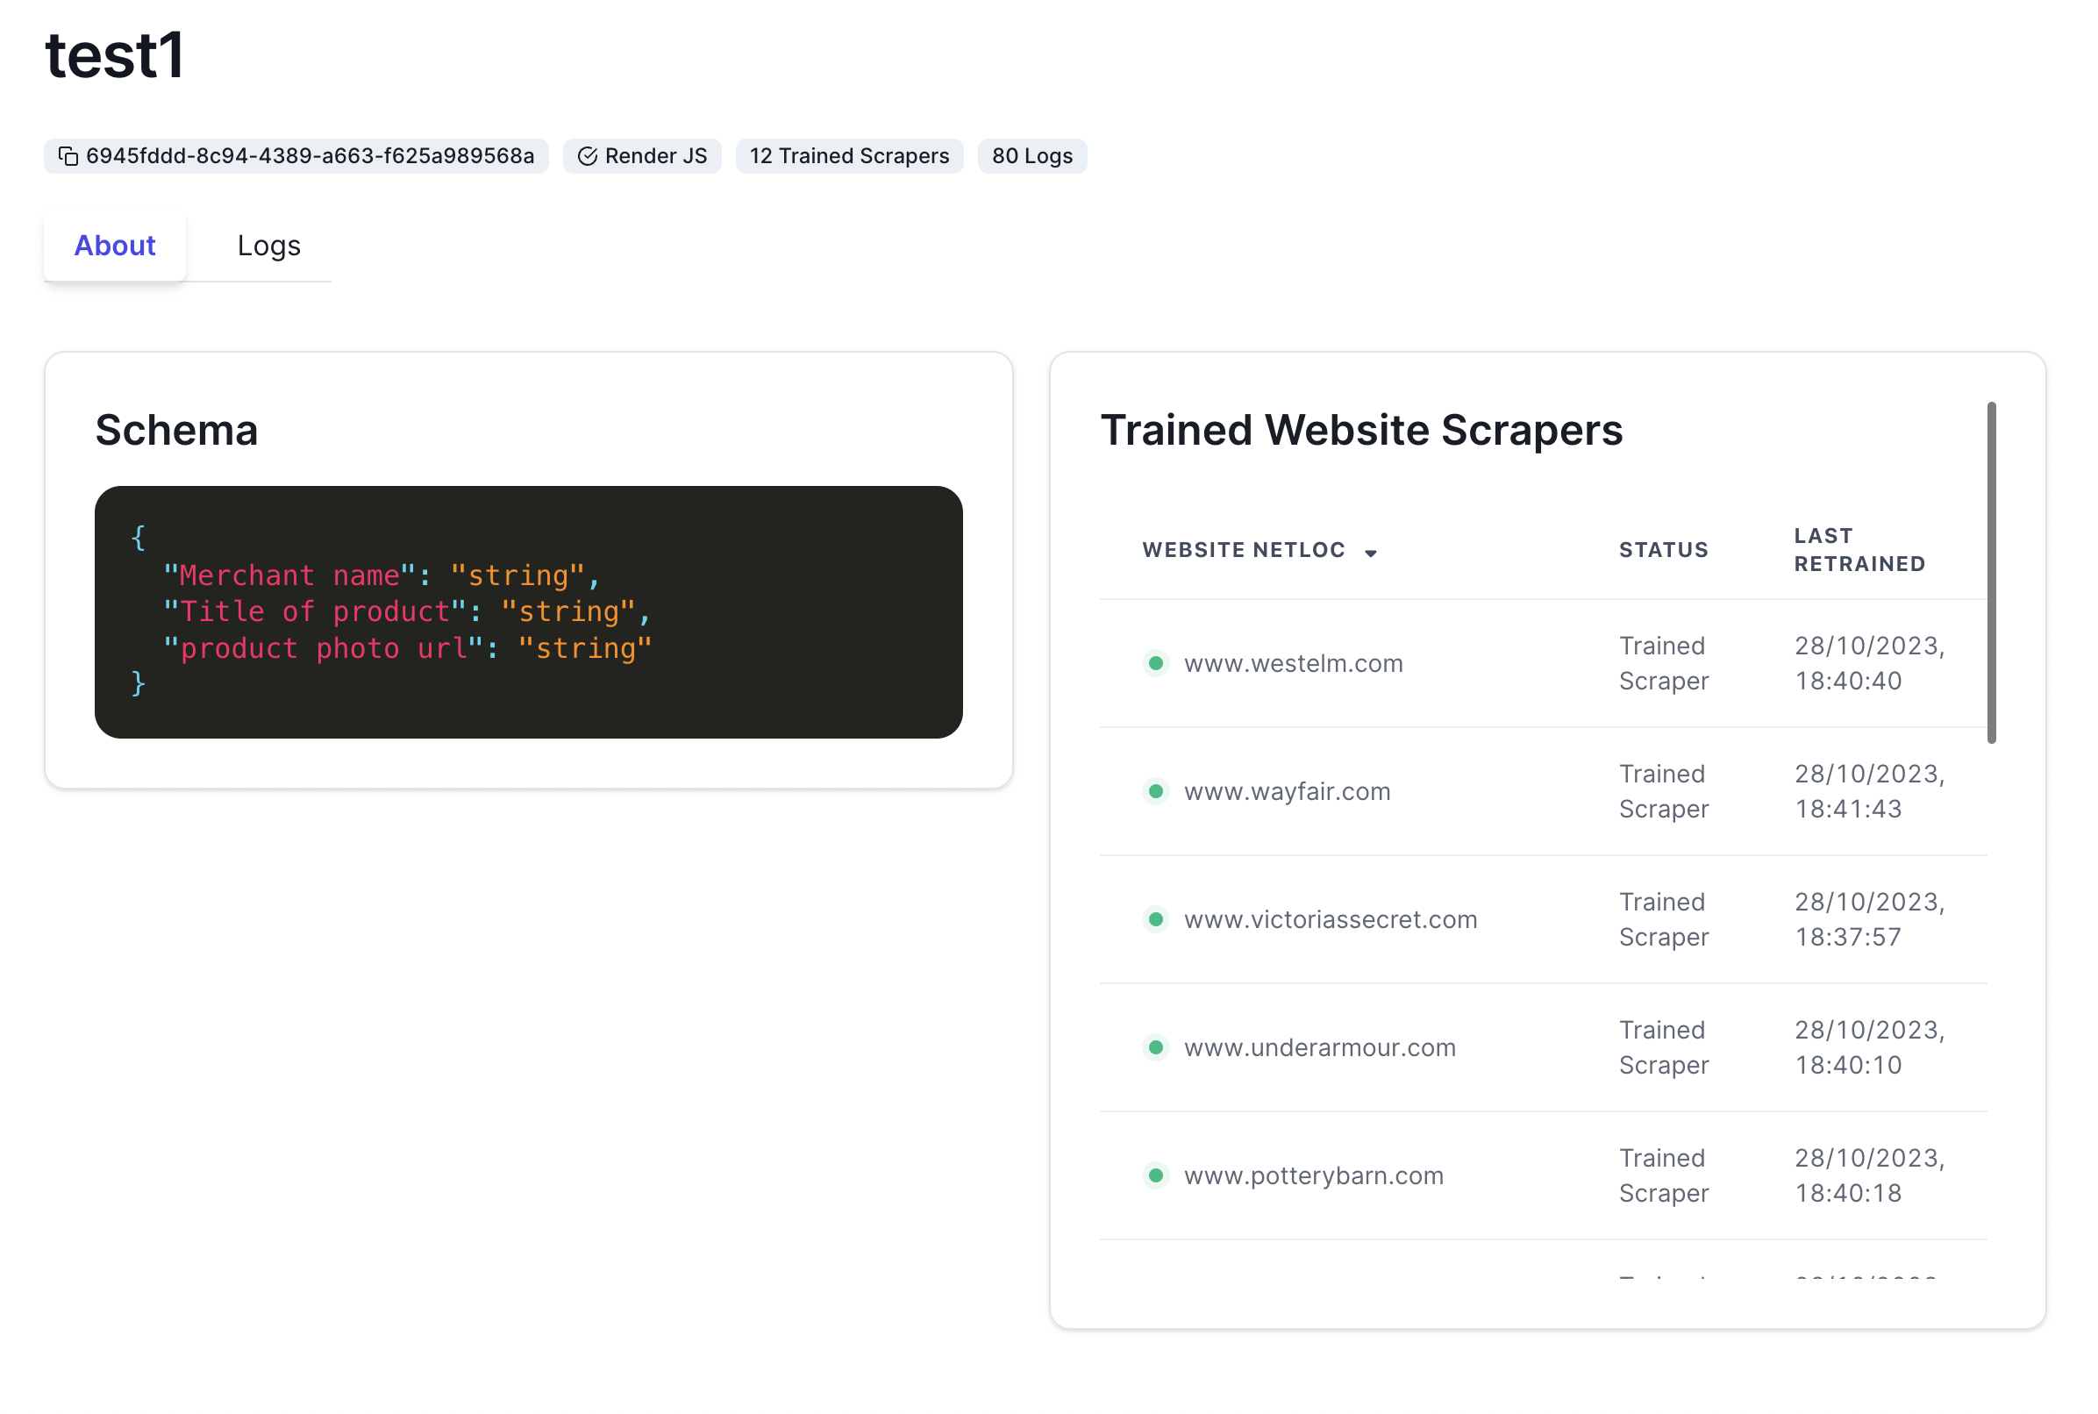Click the Render JS checkmark icon
This screenshot has width=2098, height=1414.
point(587,156)
